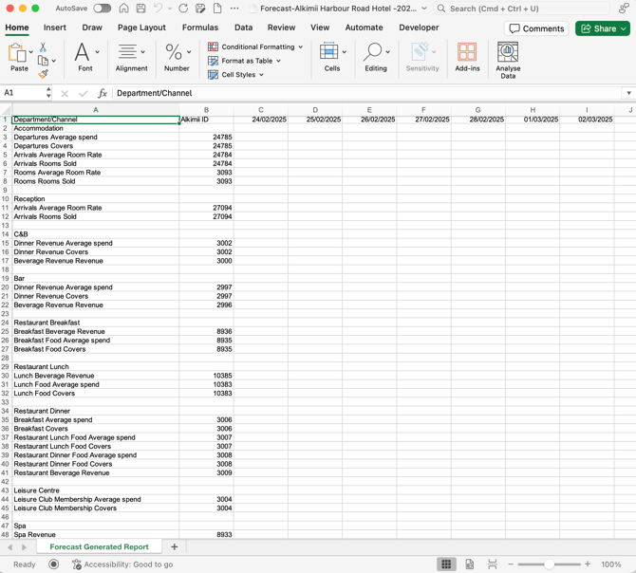The image size is (636, 573).
Task: Switch to the Formulas tab
Action: (200, 28)
